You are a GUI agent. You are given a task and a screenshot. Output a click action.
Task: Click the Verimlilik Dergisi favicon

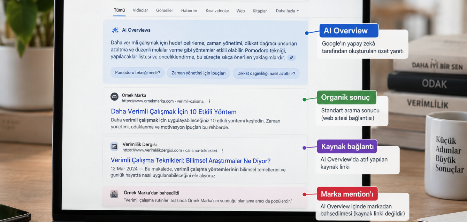(x=114, y=146)
